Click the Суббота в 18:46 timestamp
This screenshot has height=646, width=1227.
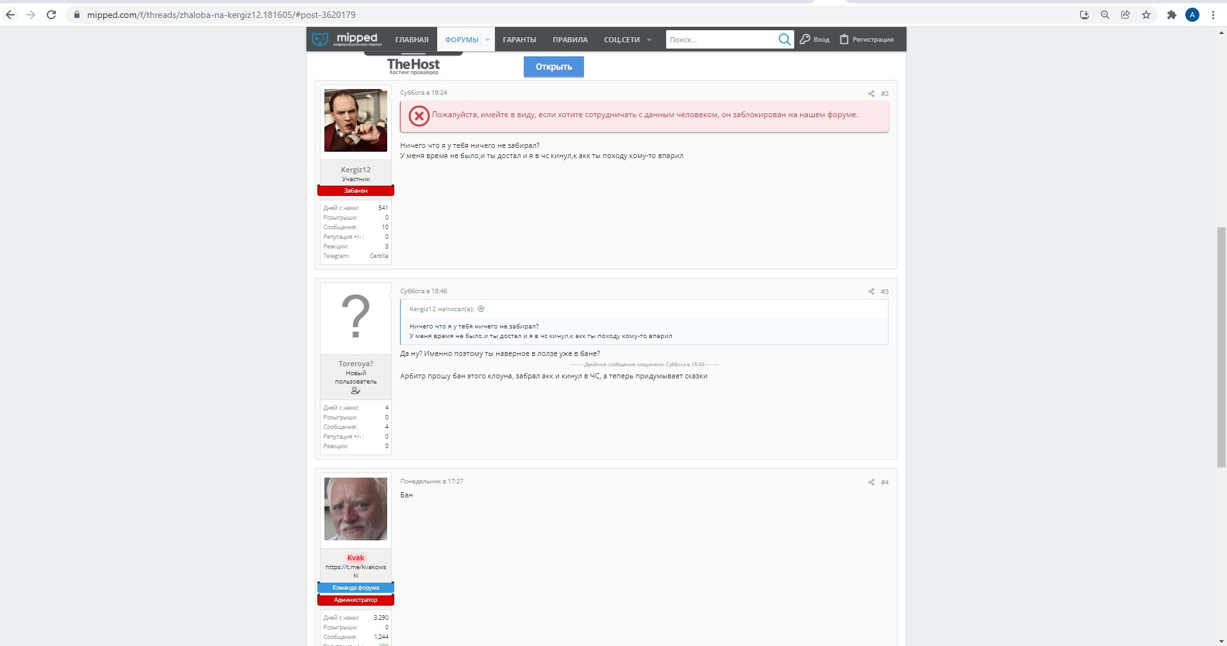tap(424, 291)
